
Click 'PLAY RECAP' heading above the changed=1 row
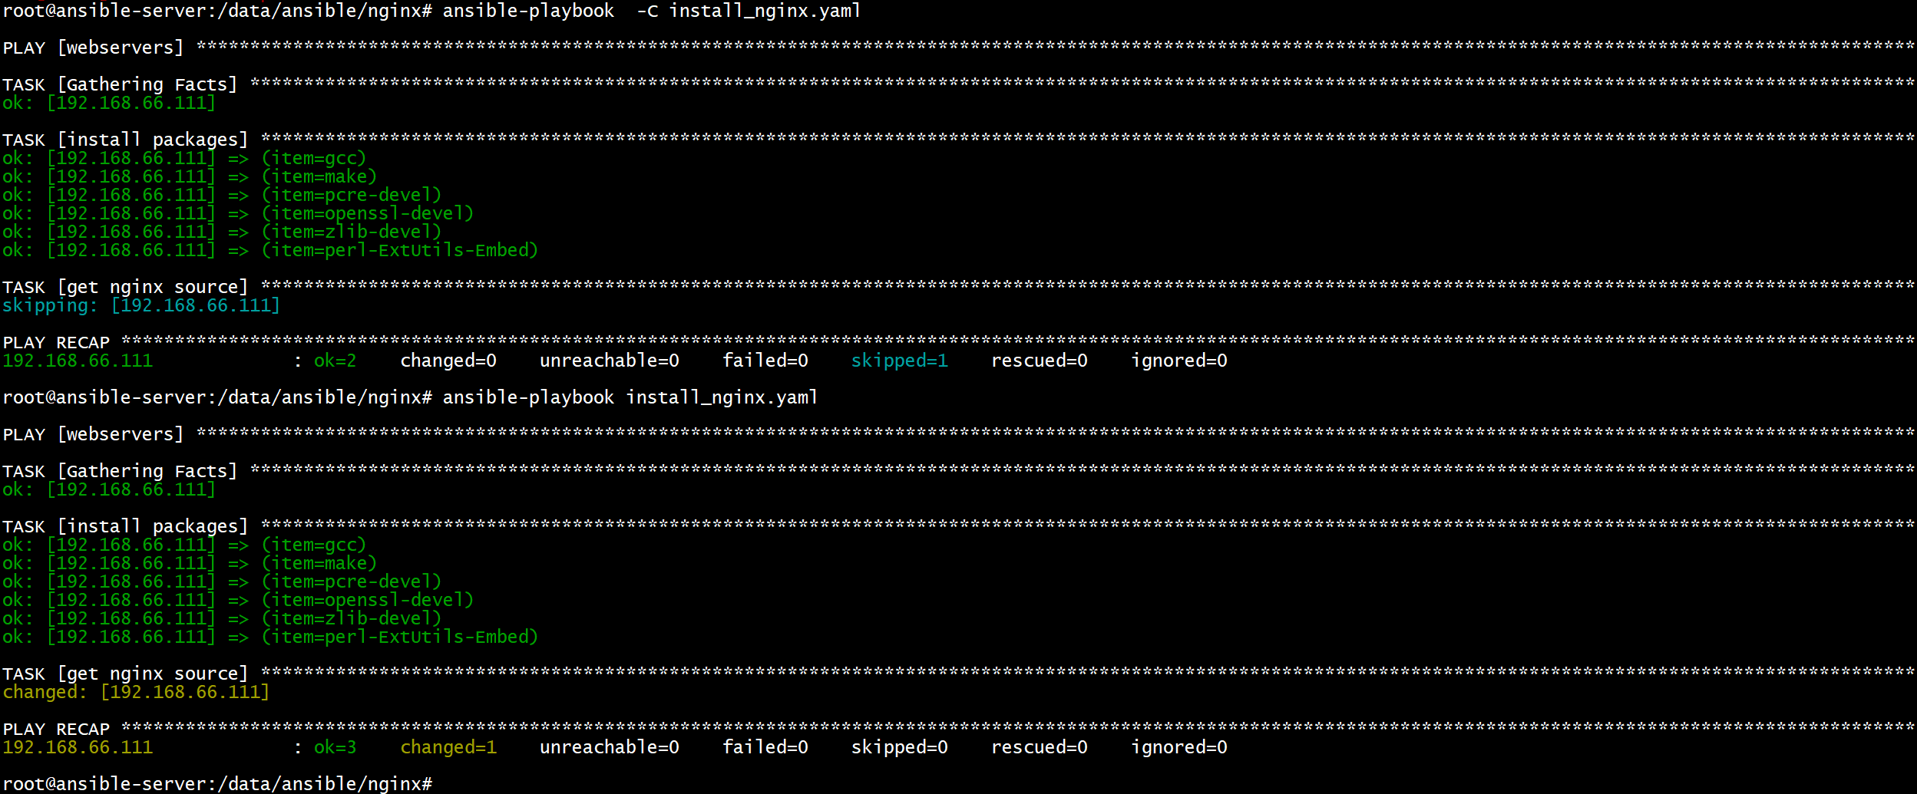click(x=57, y=729)
